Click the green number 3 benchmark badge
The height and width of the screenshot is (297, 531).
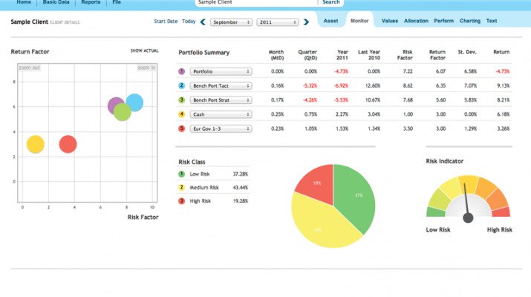[182, 99]
